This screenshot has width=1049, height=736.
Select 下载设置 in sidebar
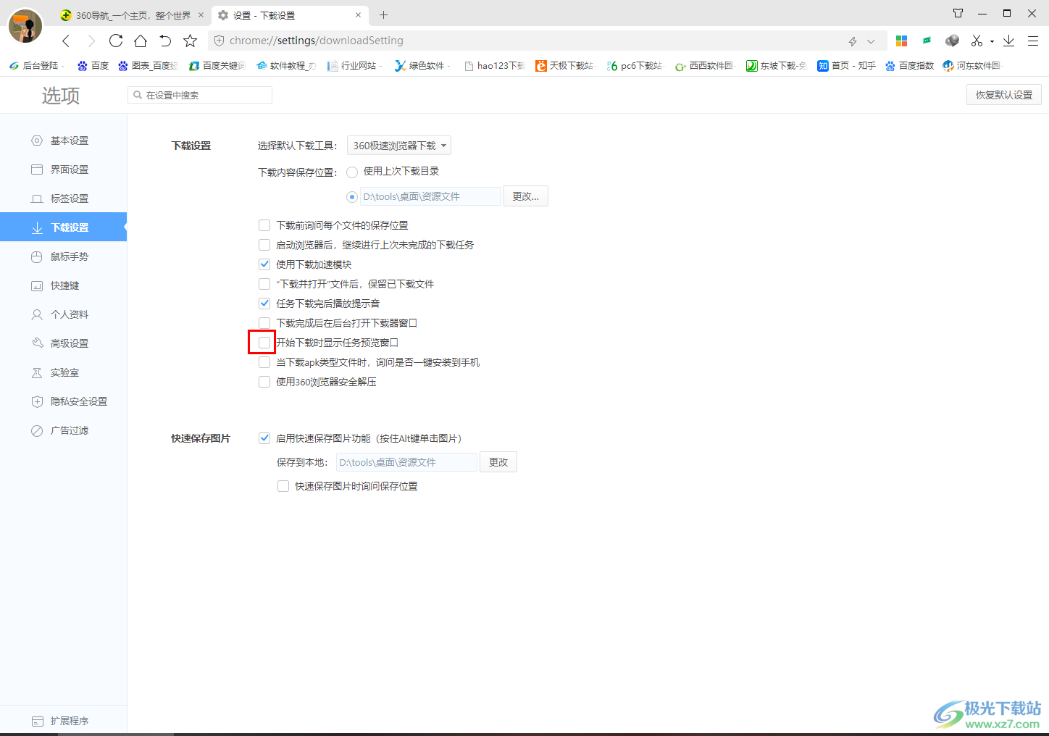[x=63, y=227]
